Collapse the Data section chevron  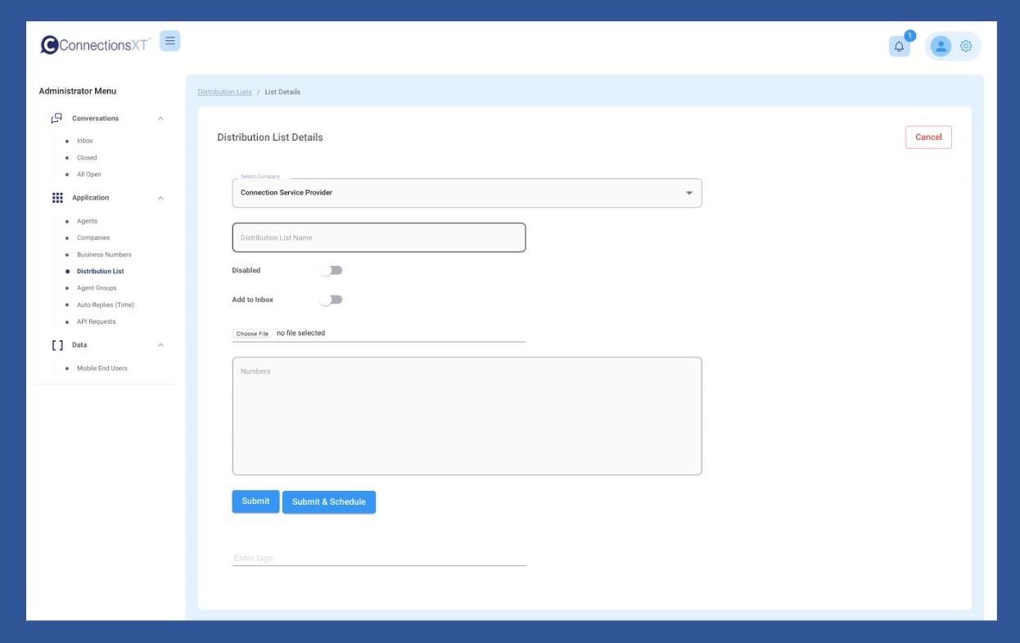tap(160, 345)
